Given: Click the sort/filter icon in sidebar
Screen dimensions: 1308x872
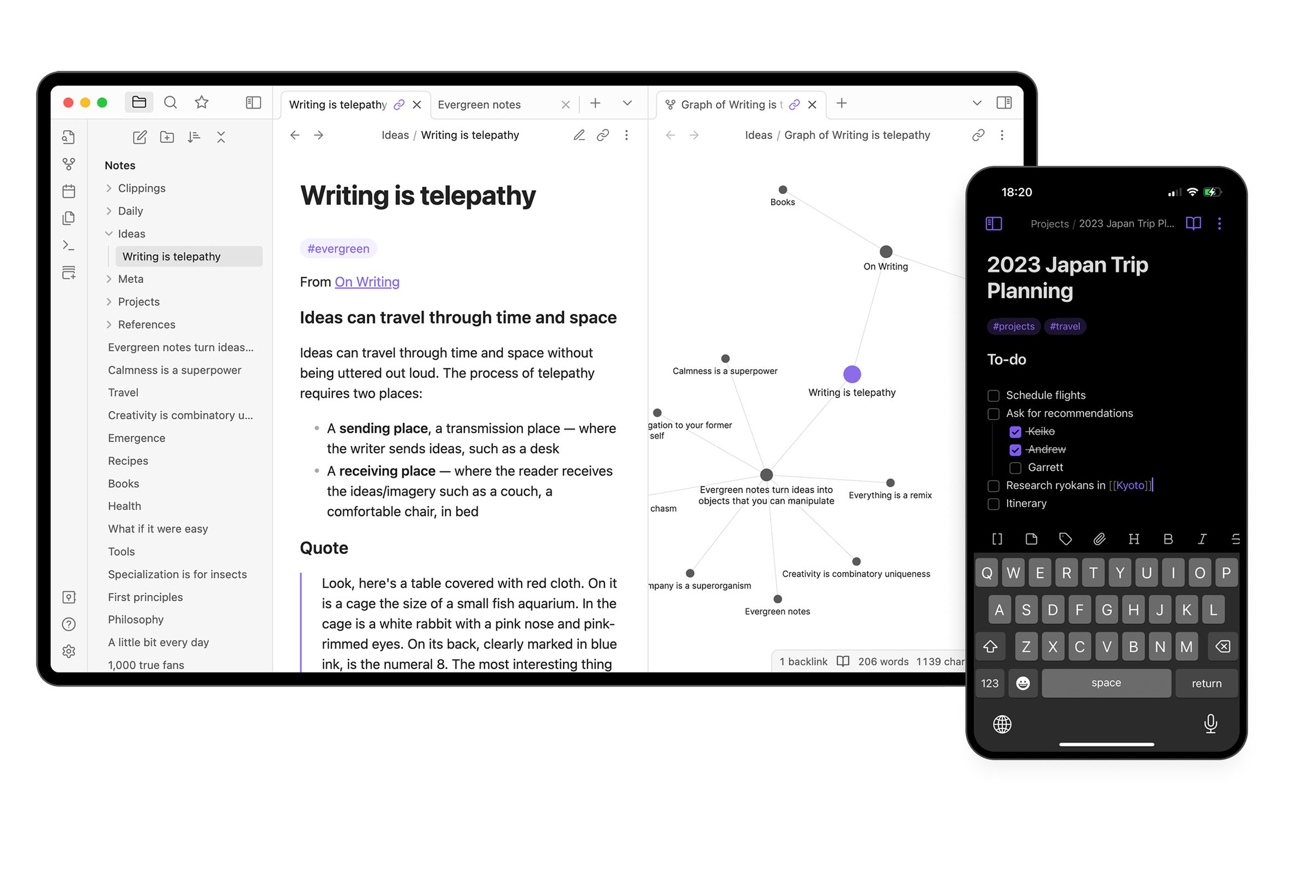Looking at the screenshot, I should click(x=193, y=136).
